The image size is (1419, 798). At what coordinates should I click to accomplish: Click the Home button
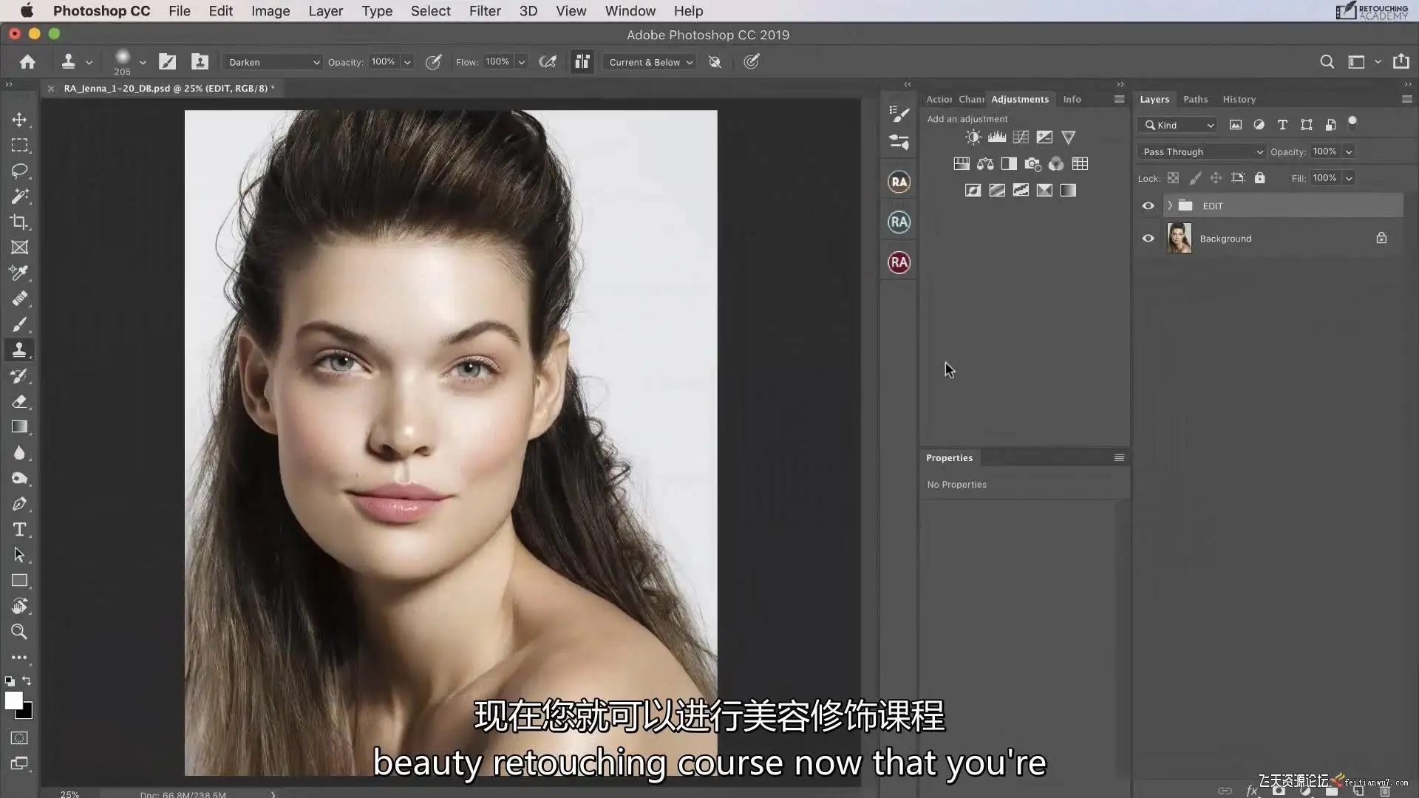[27, 62]
